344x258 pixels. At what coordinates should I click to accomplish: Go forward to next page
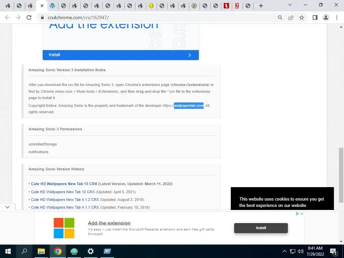tap(18, 17)
